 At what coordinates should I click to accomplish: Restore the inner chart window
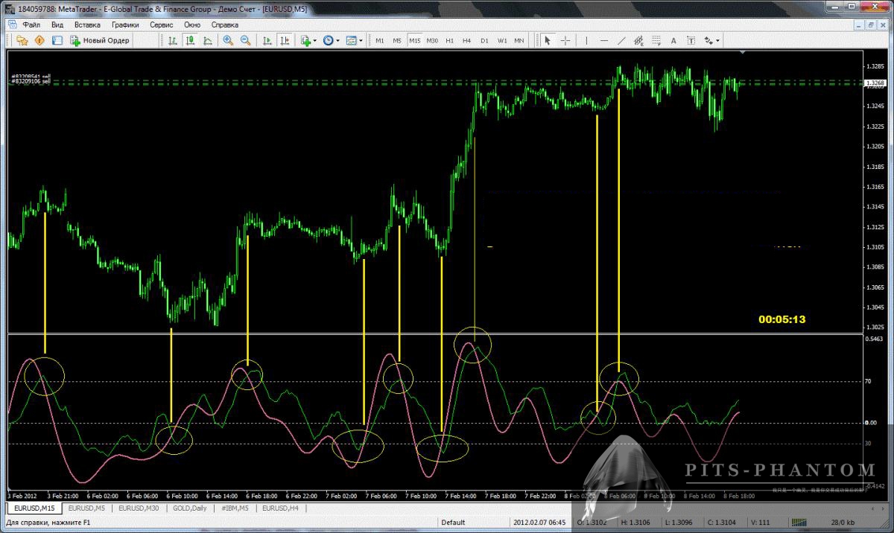coord(869,25)
